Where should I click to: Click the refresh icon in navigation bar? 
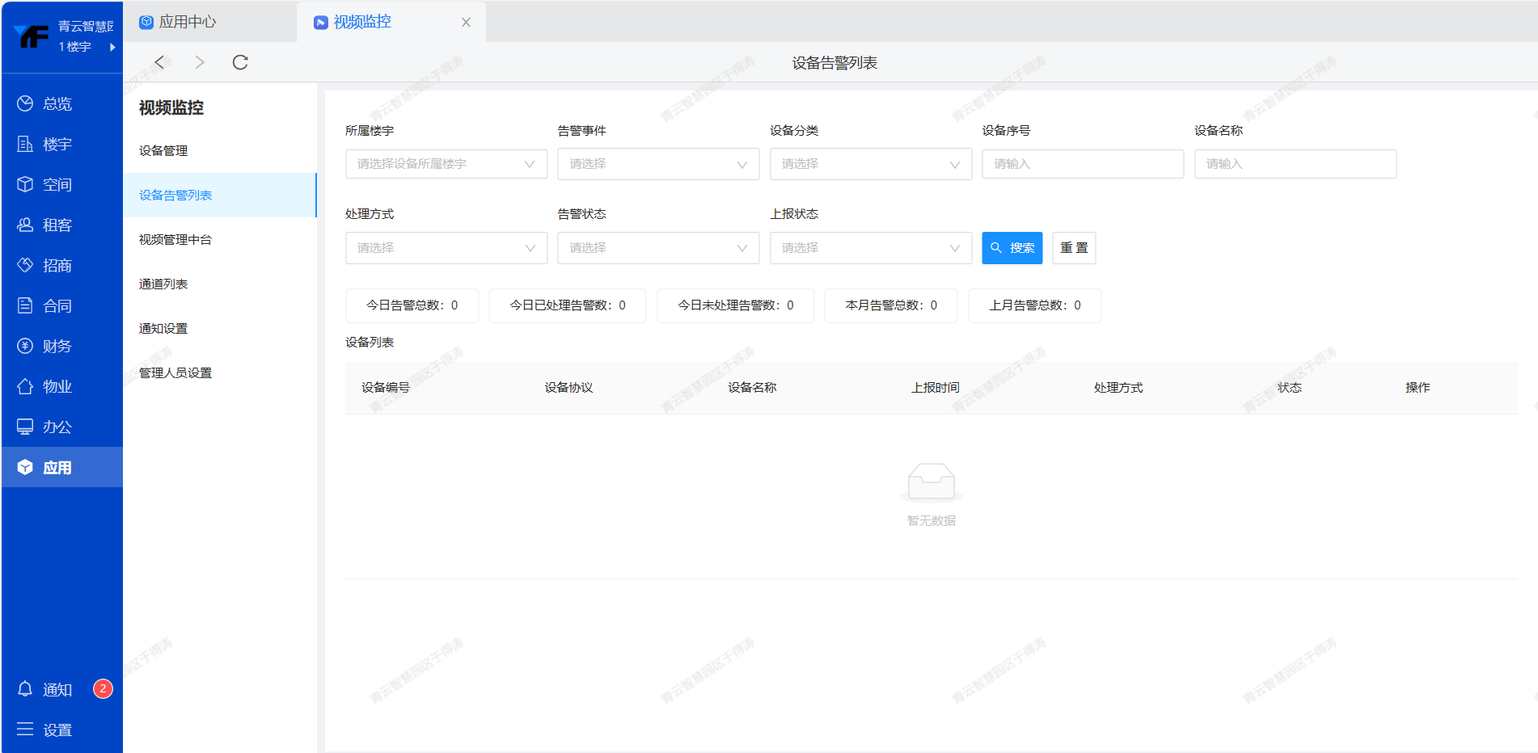240,63
